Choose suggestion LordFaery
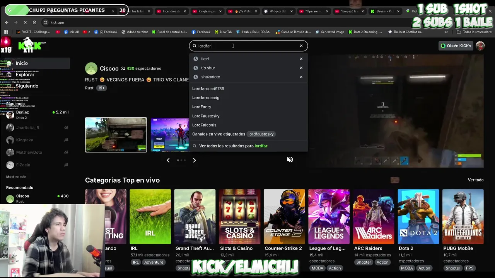 click(201, 107)
